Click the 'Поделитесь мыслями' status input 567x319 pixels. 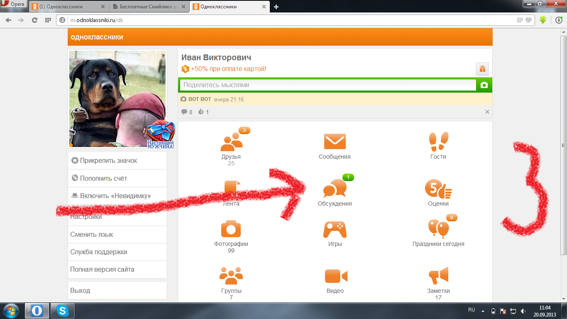(328, 85)
